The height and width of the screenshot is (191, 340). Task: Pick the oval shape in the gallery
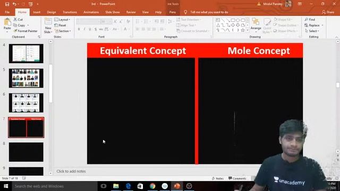pos(238,20)
